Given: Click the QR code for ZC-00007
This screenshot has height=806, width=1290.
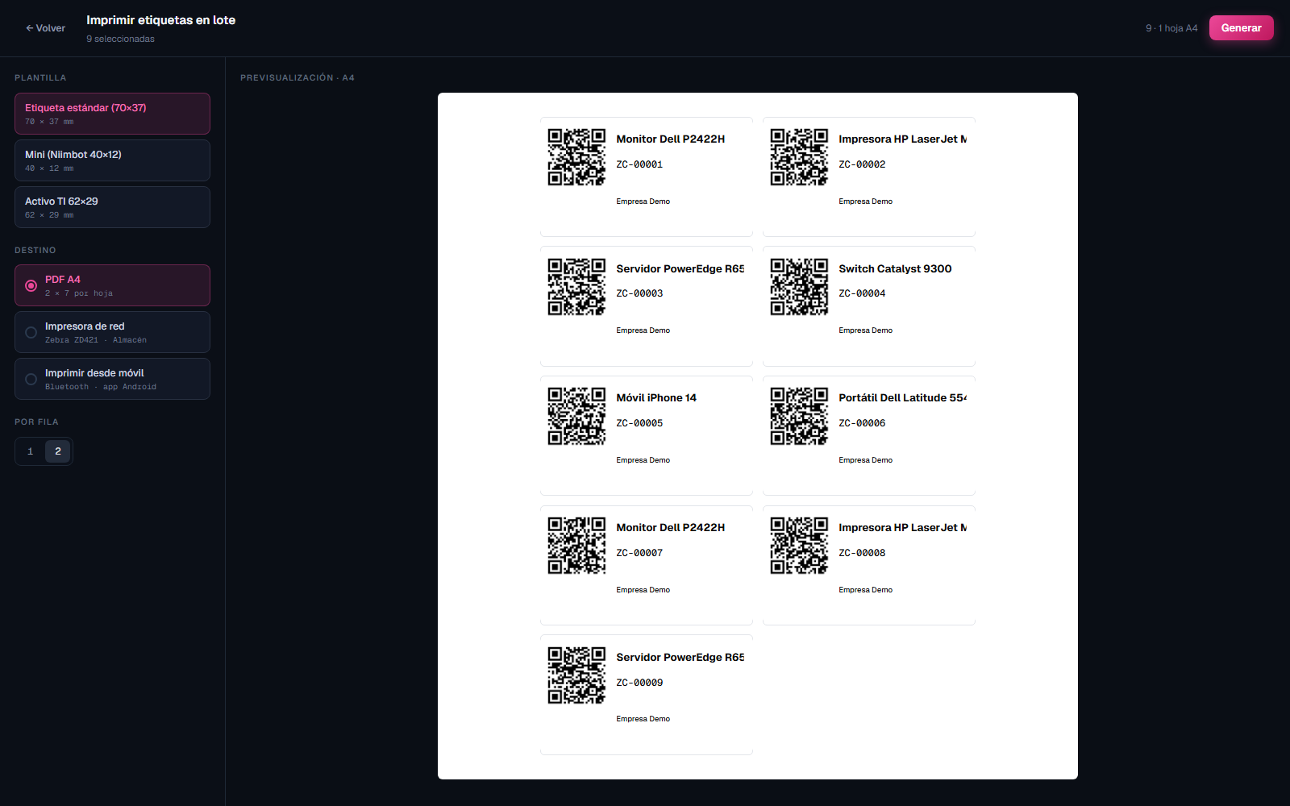Looking at the screenshot, I should tap(576, 546).
